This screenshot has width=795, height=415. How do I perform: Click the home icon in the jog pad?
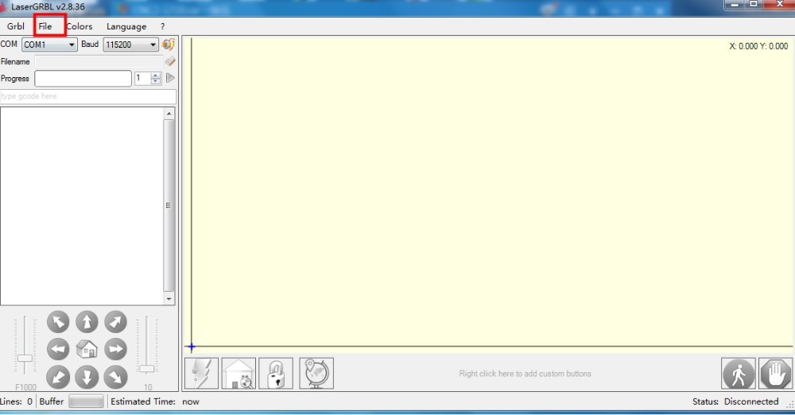(x=87, y=349)
